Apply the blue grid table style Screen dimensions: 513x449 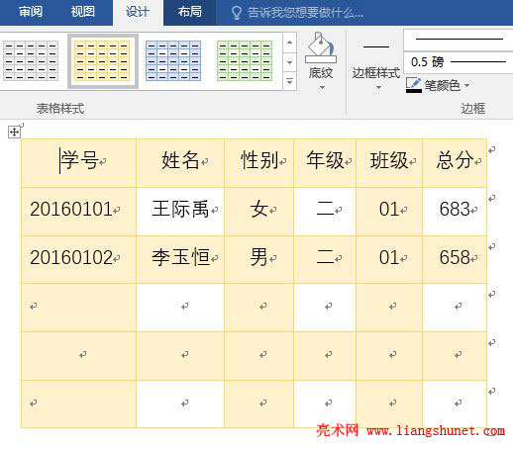[173, 61]
